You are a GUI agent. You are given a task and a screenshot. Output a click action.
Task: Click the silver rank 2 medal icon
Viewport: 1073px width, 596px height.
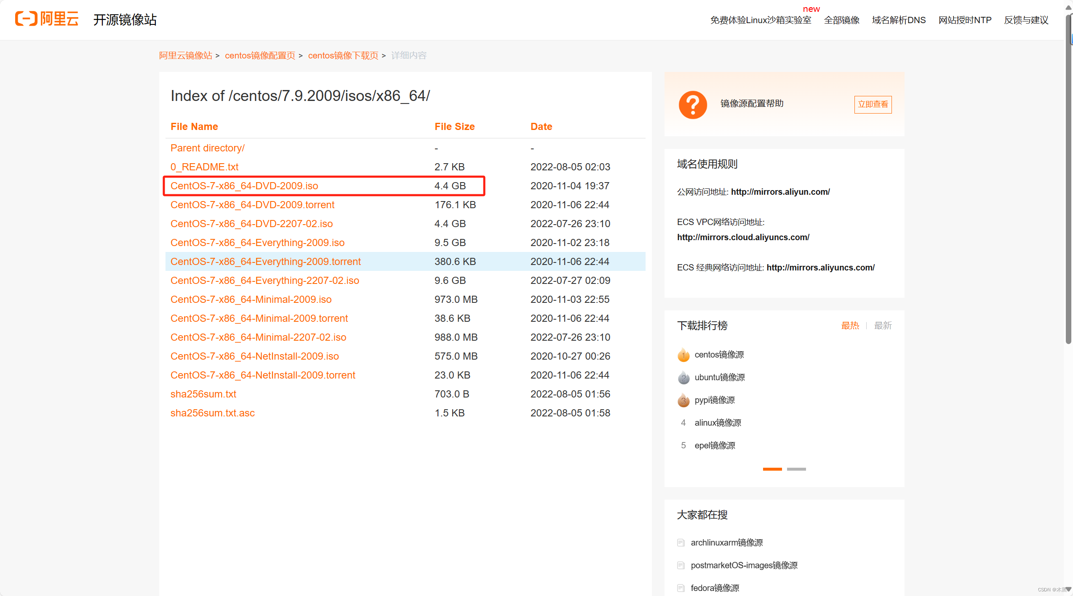683,378
